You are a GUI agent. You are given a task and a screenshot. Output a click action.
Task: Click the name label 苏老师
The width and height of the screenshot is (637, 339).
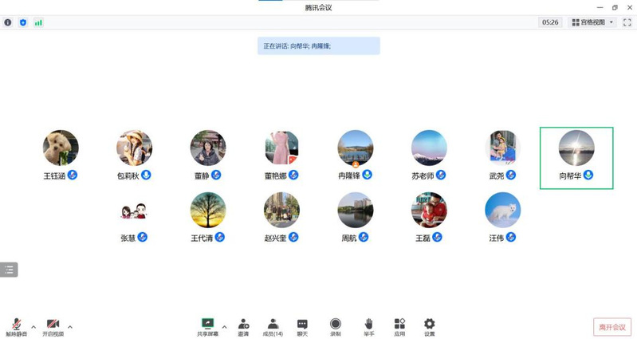[423, 176]
